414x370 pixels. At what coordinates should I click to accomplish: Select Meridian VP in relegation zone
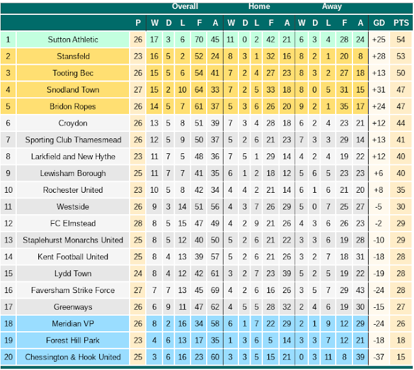tap(73, 323)
